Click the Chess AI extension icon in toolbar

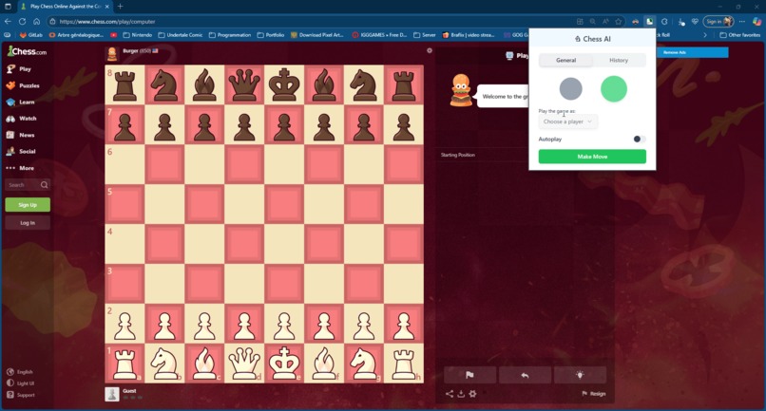click(649, 22)
